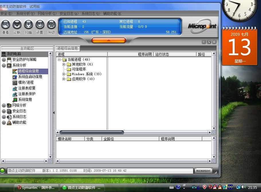The height and width of the screenshot is (192, 261).
Task: Select the 进程综合信息 tab above the process list
Action: [68, 48]
